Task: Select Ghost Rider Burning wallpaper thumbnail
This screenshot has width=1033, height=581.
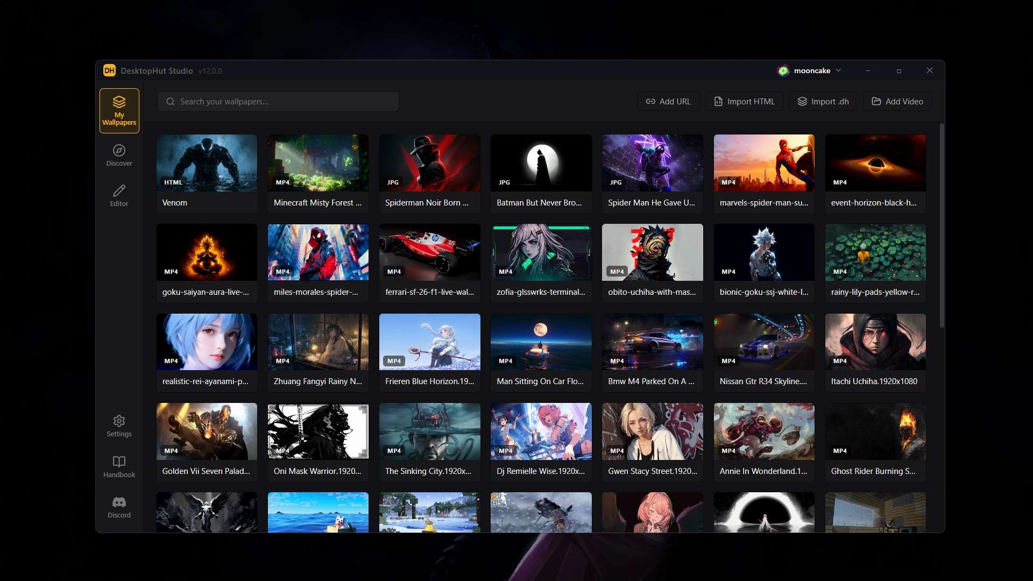Action: point(875,431)
